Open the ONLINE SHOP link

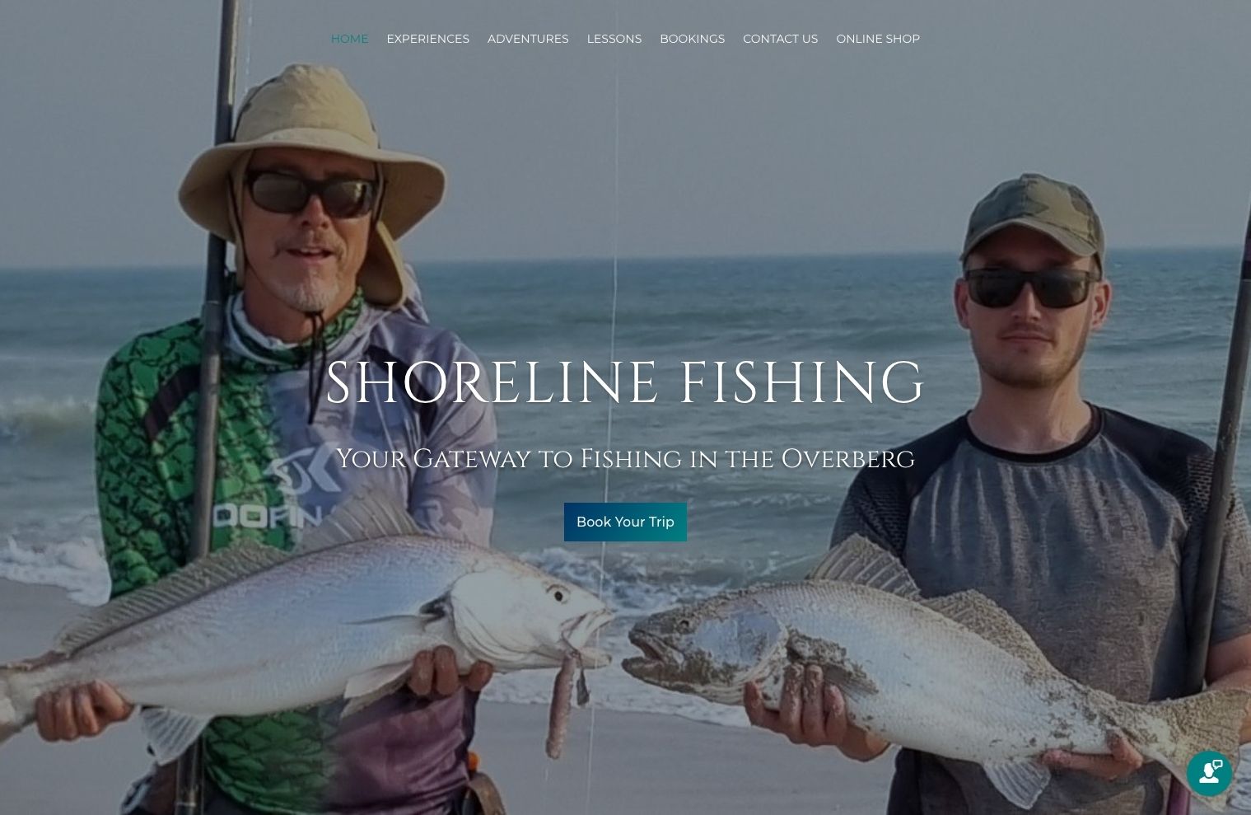878,39
